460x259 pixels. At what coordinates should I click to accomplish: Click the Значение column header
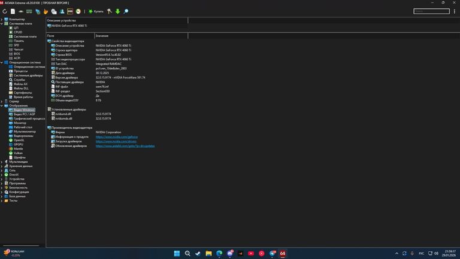141,36
